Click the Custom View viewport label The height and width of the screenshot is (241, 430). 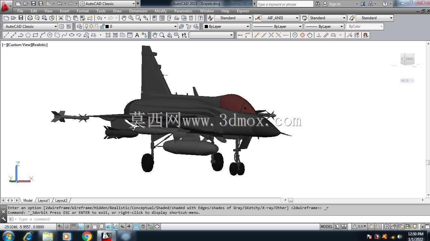[19, 45]
